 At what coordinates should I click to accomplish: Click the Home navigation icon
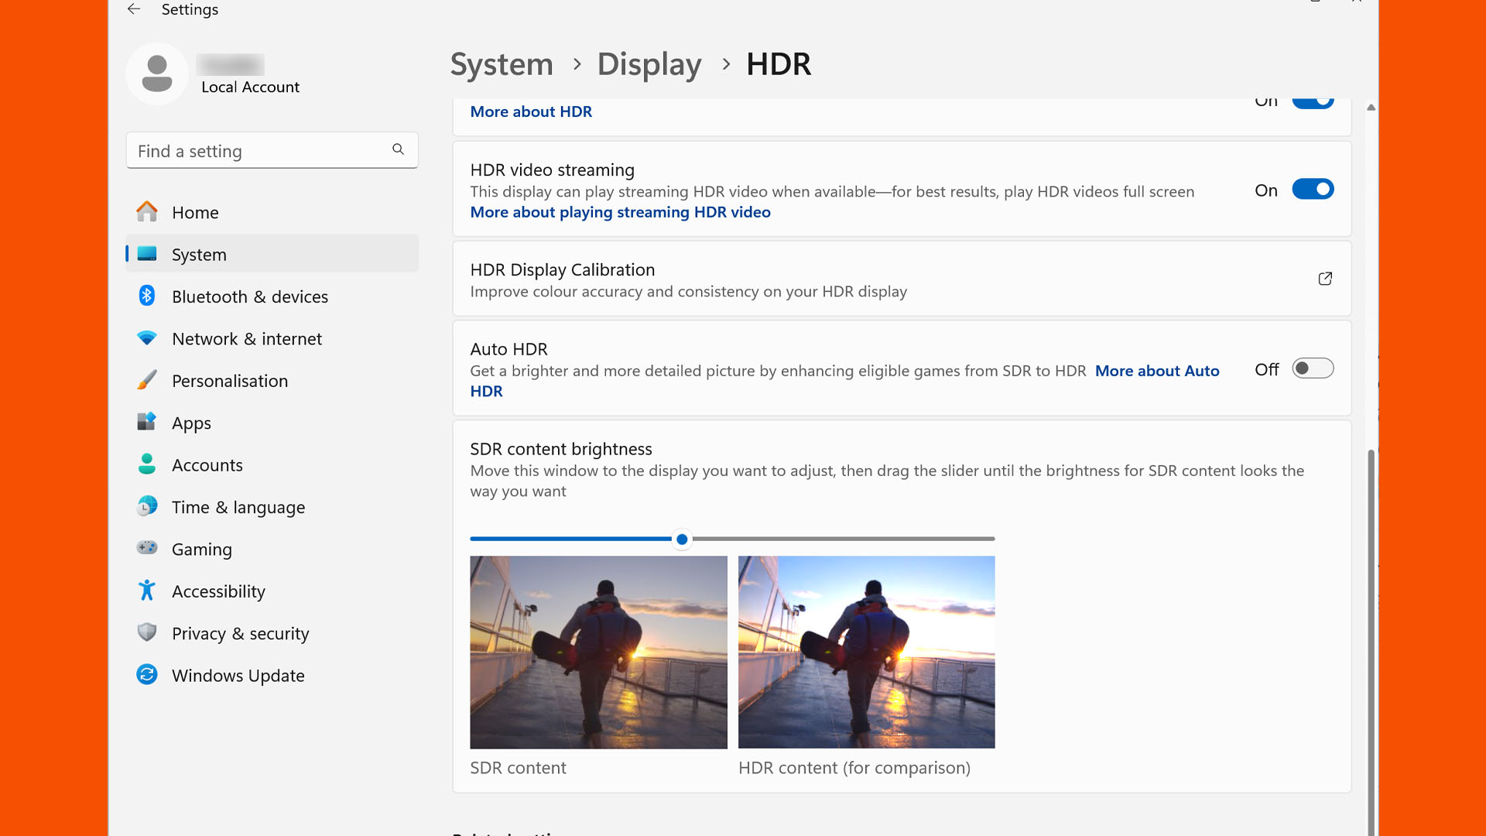click(147, 212)
